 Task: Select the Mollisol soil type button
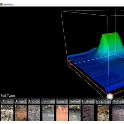click(x=118, y=101)
